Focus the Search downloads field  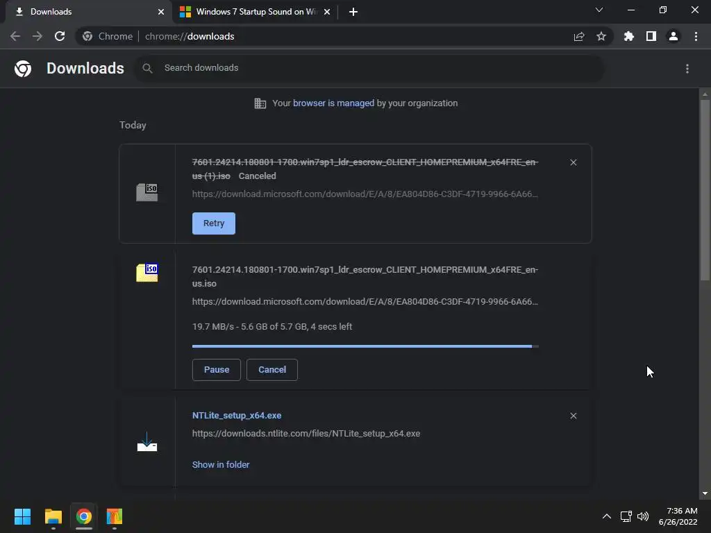pos(369,69)
